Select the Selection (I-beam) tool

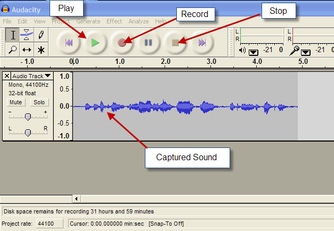point(12,35)
